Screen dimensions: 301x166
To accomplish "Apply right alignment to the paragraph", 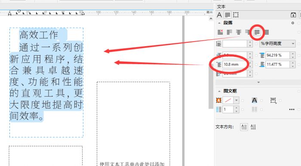I will (247, 32).
